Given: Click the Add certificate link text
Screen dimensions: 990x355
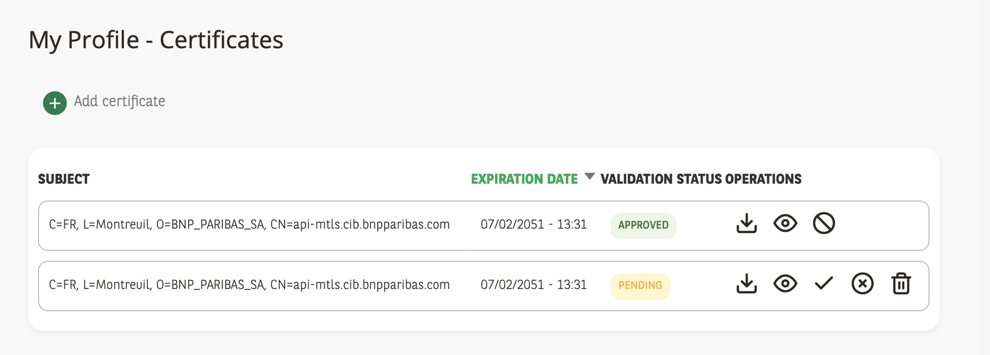Looking at the screenshot, I should (119, 101).
